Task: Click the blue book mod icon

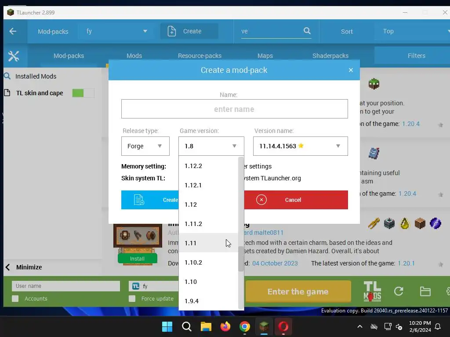Action: tap(374, 153)
